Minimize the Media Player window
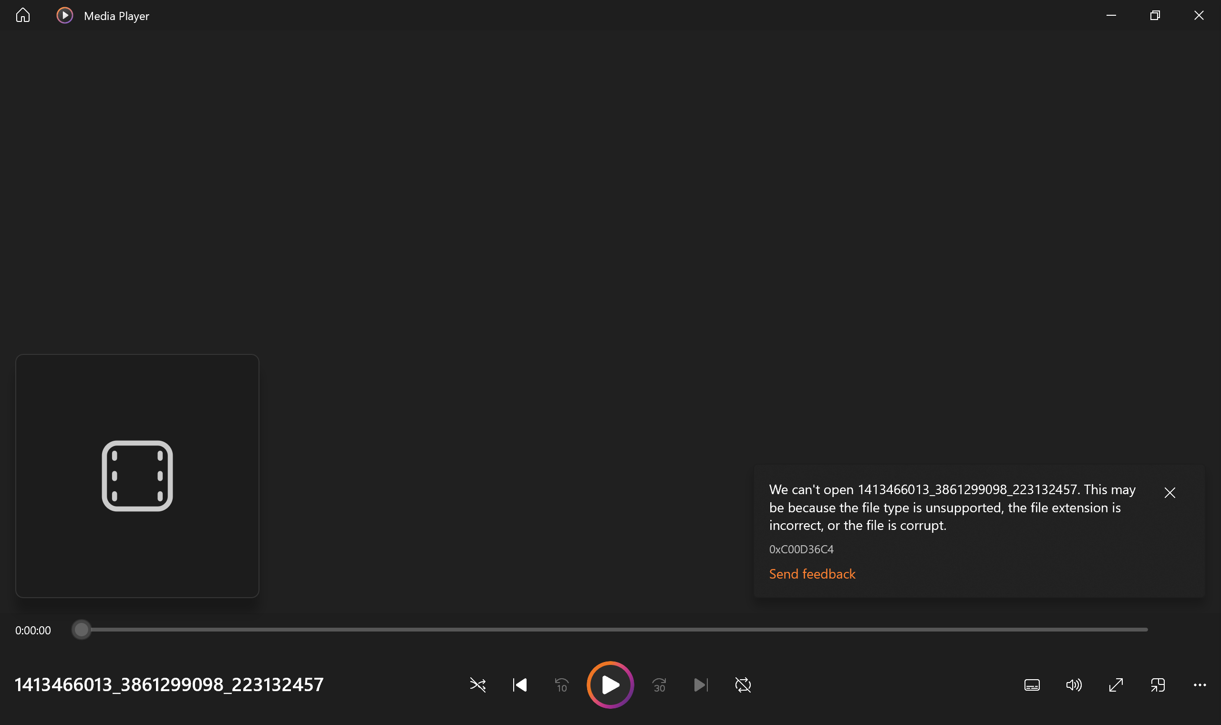1221x725 pixels. (1111, 16)
